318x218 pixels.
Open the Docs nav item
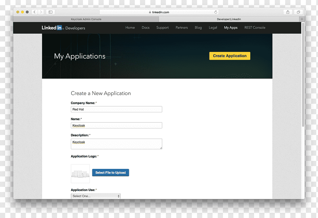(x=146, y=28)
